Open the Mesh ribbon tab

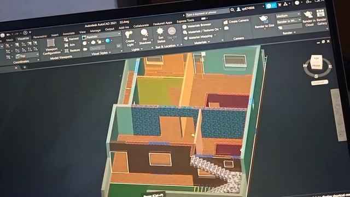pyautogui.click(x=9, y=40)
